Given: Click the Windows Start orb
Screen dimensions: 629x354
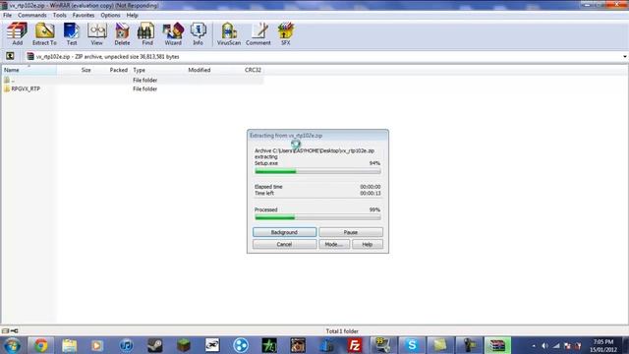Looking at the screenshot, I should coord(12,345).
